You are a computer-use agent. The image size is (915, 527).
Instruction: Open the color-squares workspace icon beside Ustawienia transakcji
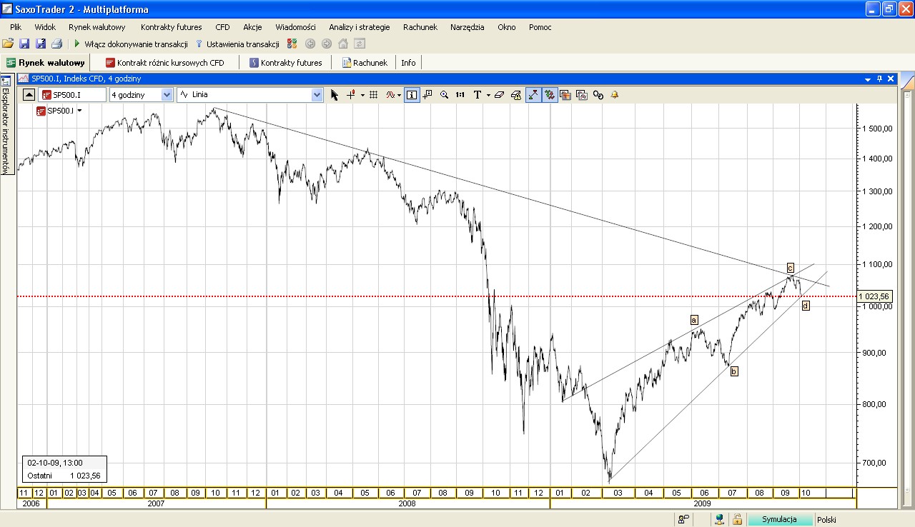pos(292,44)
